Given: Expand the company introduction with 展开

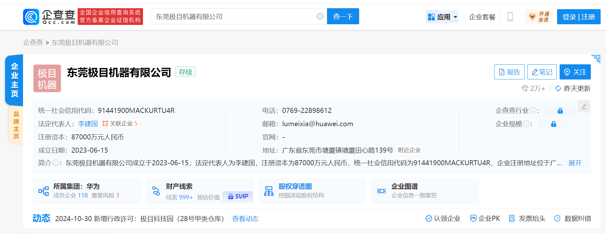Looking at the screenshot, I should click(575, 163).
